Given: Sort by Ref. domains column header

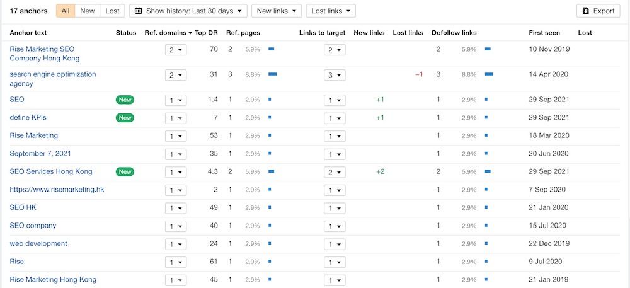Looking at the screenshot, I should click(x=168, y=33).
